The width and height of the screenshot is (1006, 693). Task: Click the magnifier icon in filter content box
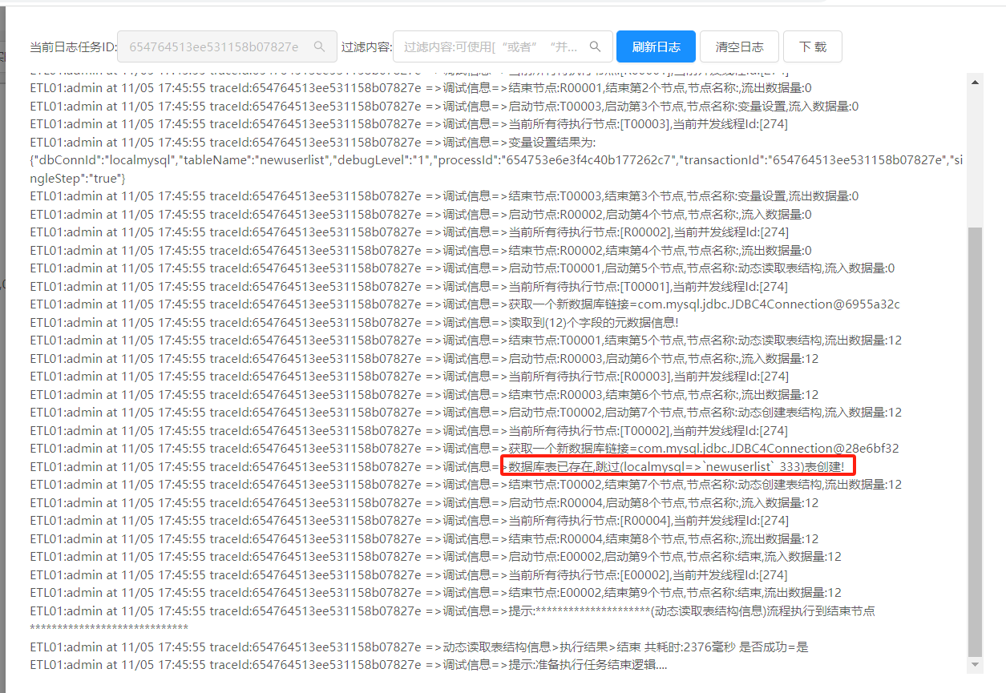pos(595,47)
